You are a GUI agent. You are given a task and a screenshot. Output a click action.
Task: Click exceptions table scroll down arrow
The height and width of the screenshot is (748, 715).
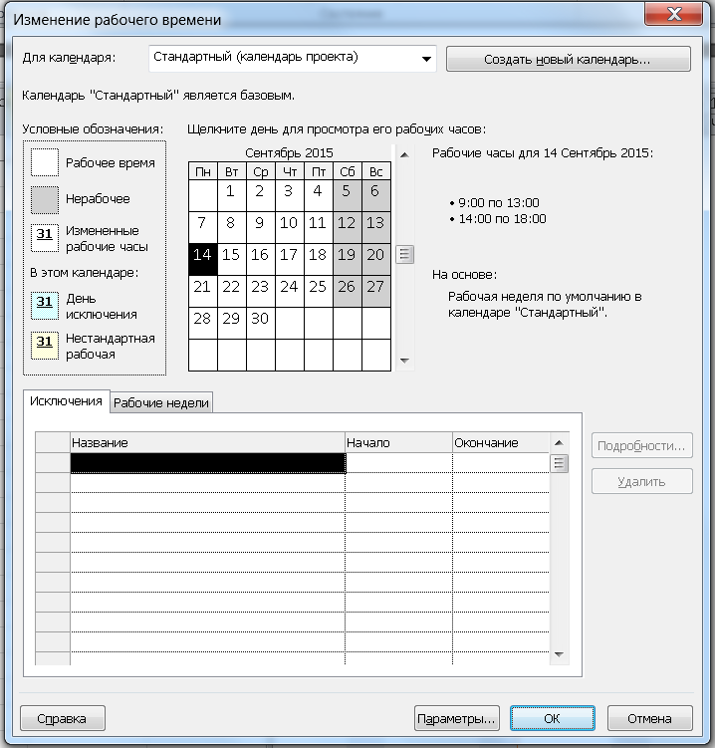coord(559,654)
